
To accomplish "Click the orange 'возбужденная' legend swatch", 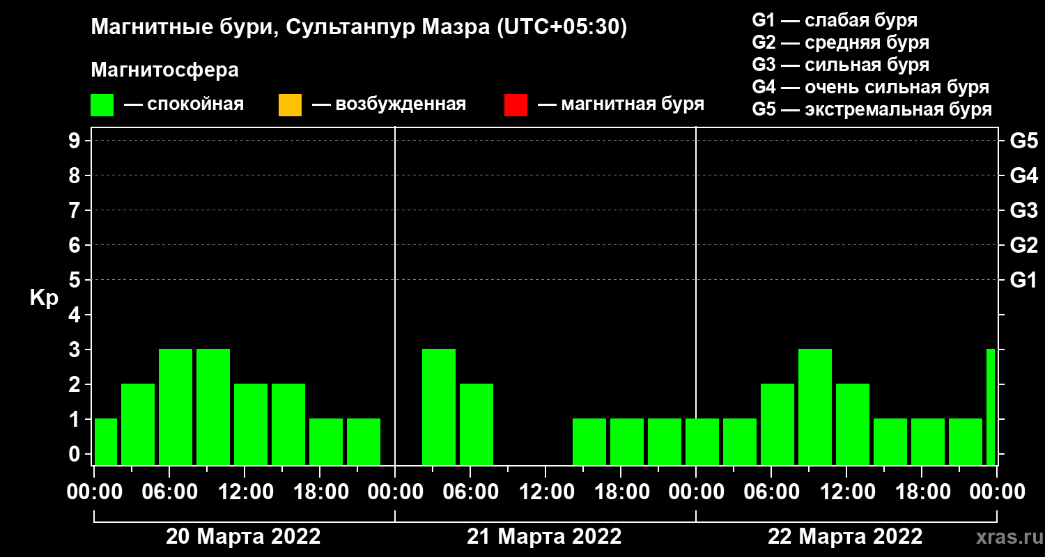I will pyautogui.click(x=290, y=105).
